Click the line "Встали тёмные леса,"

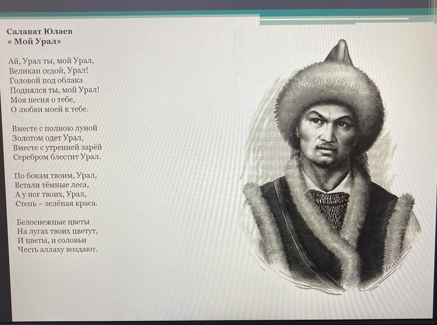pyautogui.click(x=52, y=185)
